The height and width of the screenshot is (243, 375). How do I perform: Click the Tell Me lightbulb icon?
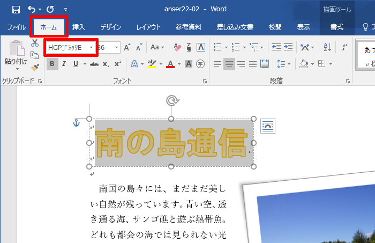(365, 27)
